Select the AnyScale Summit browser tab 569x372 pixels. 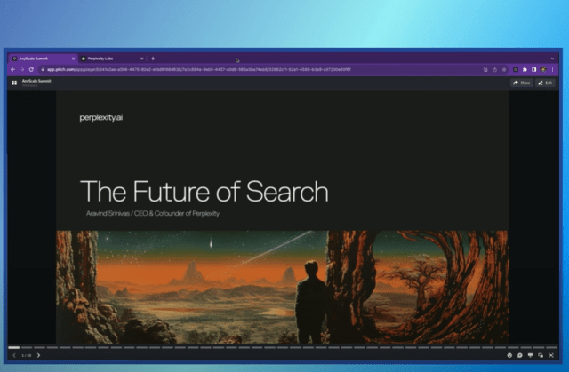36,58
